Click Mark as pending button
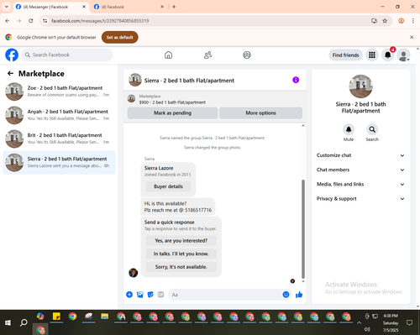Viewport: 420px width, 335px height. pyautogui.click(x=172, y=113)
